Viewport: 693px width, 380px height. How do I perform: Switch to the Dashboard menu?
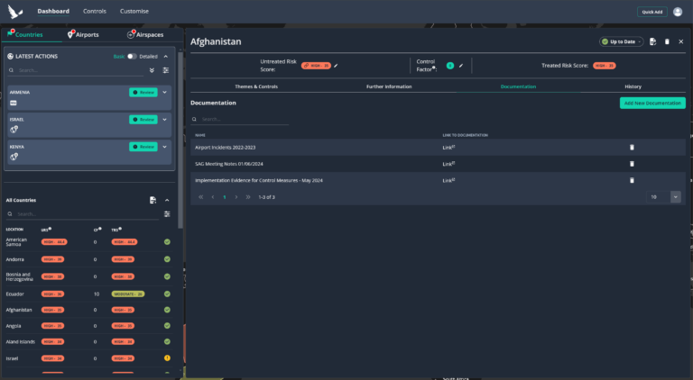click(x=53, y=12)
